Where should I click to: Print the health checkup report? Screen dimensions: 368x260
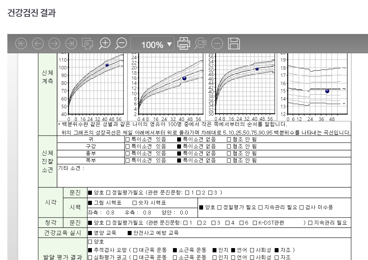(x=184, y=43)
